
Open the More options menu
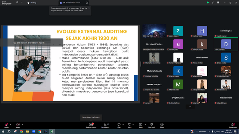click(162, 125)
